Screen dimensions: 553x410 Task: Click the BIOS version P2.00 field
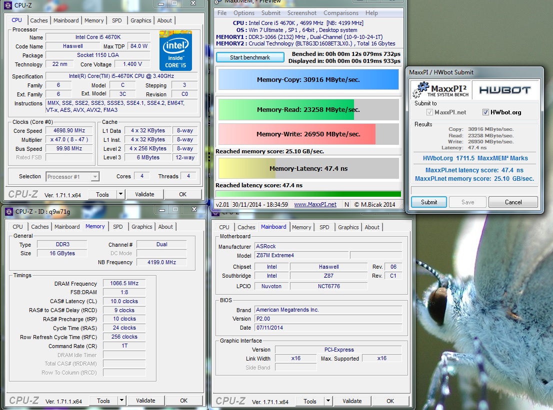(x=328, y=319)
